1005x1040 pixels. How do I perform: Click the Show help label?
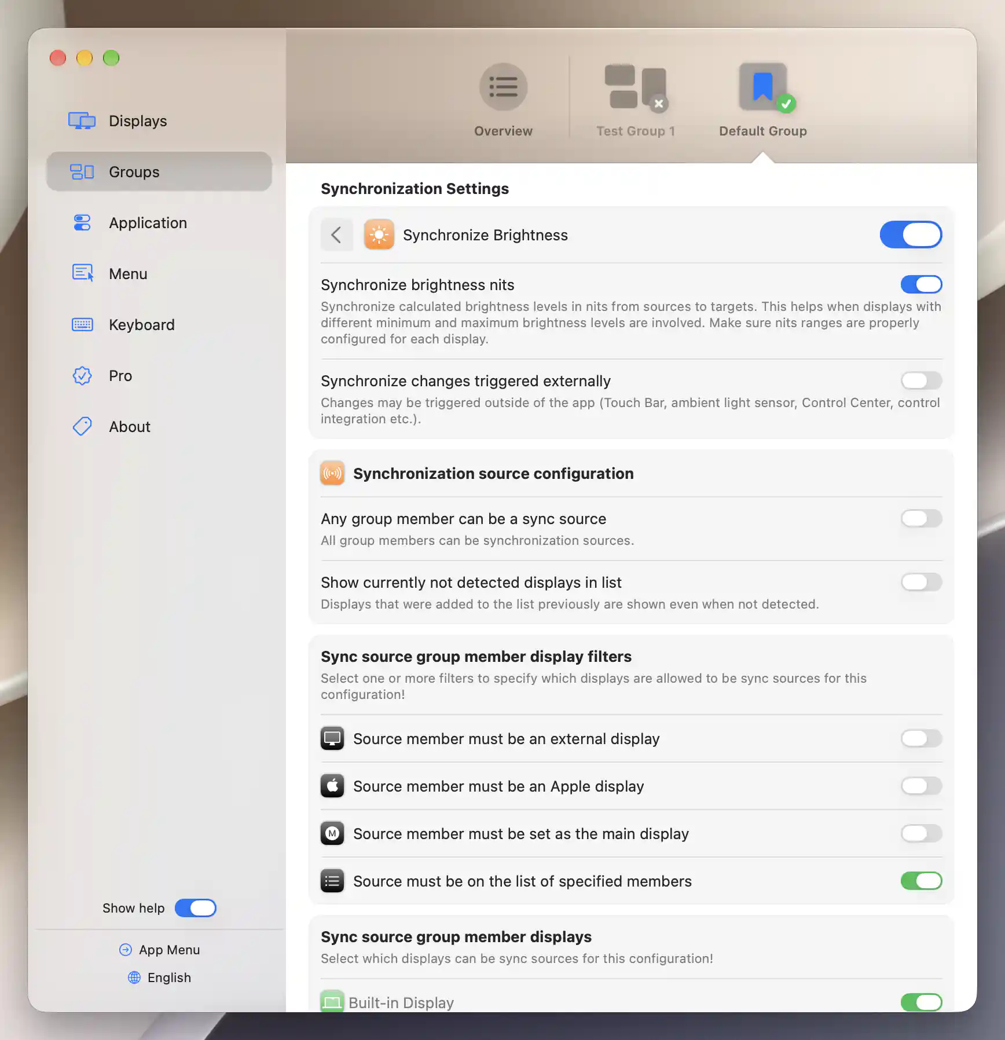[134, 908]
